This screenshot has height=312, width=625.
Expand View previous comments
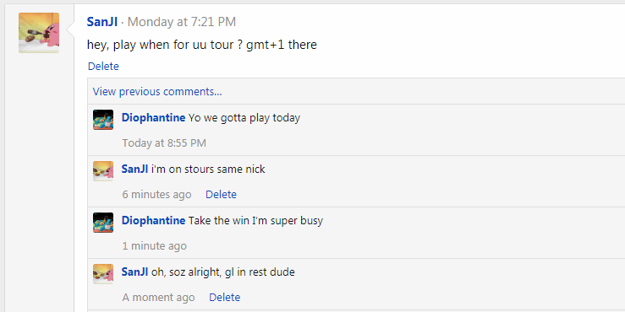coord(157,91)
